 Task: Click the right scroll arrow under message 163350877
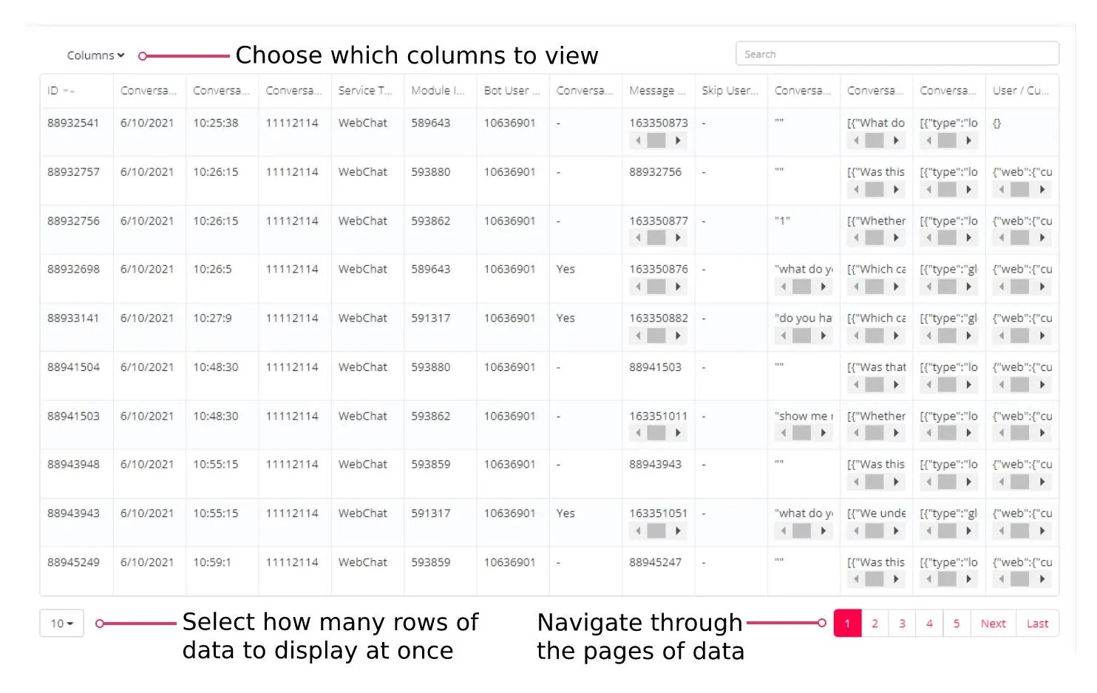tap(677, 238)
